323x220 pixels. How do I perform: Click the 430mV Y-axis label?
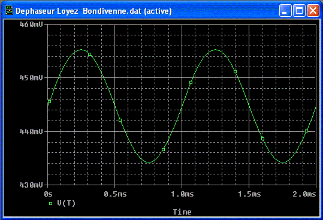(x=31, y=185)
